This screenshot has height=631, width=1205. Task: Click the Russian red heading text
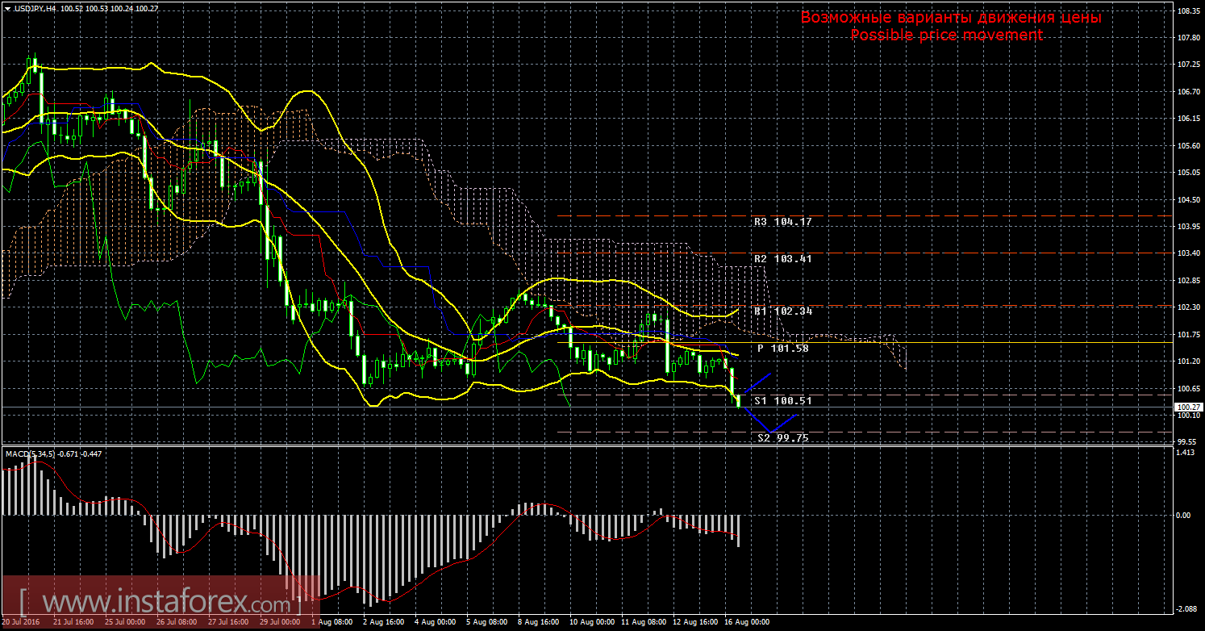[x=950, y=18]
